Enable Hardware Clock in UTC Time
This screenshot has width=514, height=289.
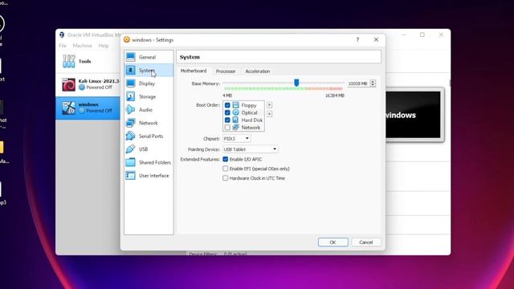point(225,178)
